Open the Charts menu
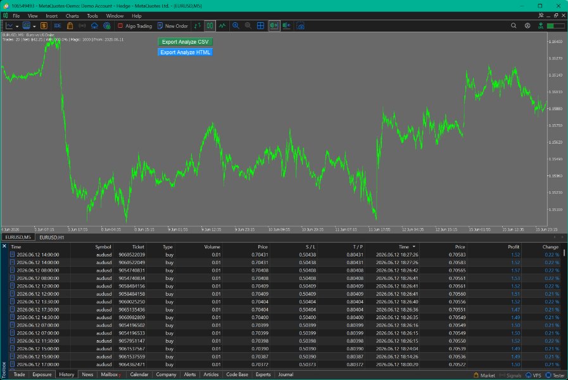This screenshot has width=568, height=380. pos(72,16)
